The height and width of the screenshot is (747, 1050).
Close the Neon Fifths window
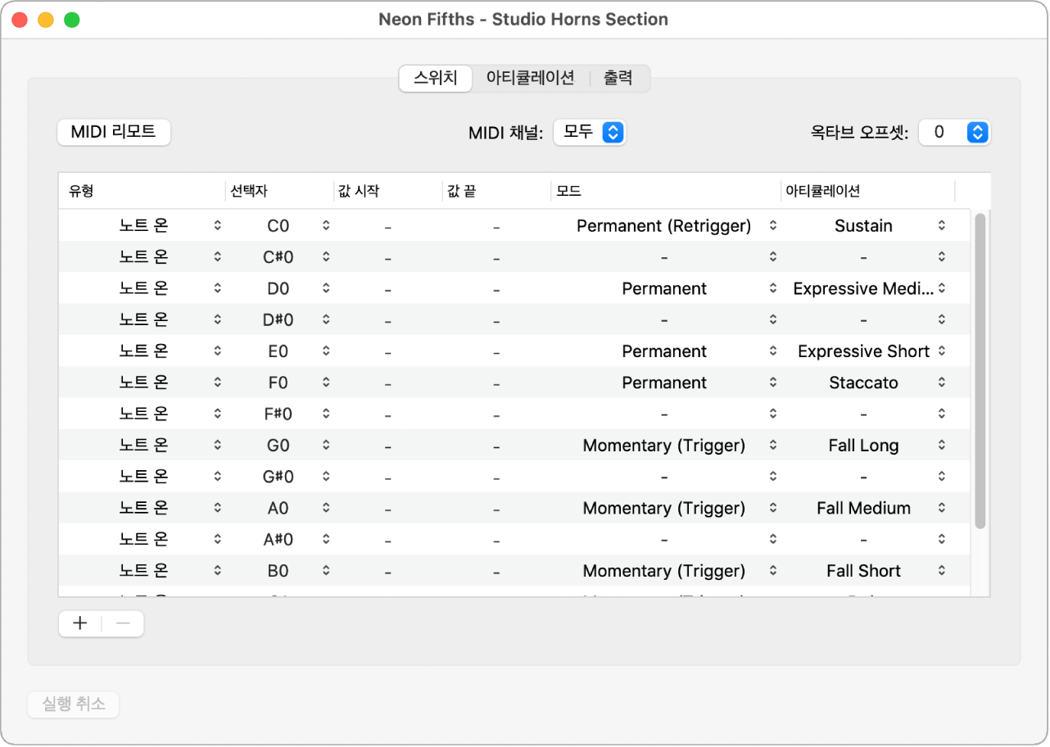pos(19,20)
